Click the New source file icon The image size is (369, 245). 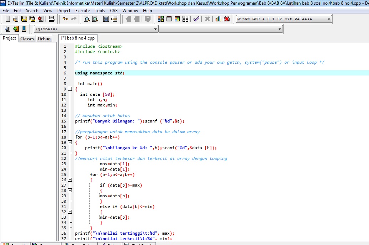click(7, 19)
